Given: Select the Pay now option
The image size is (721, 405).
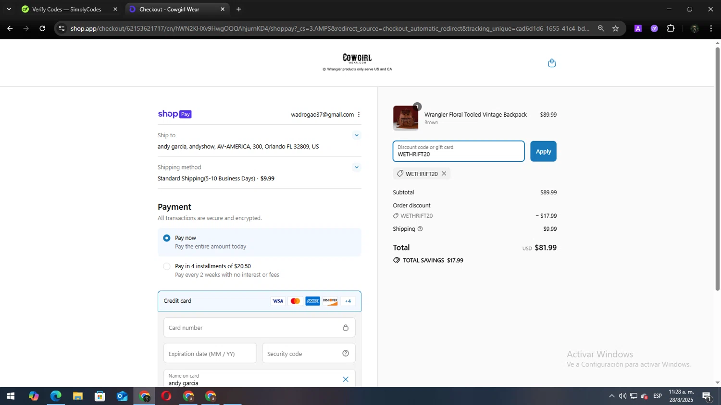Looking at the screenshot, I should tap(260, 242).
